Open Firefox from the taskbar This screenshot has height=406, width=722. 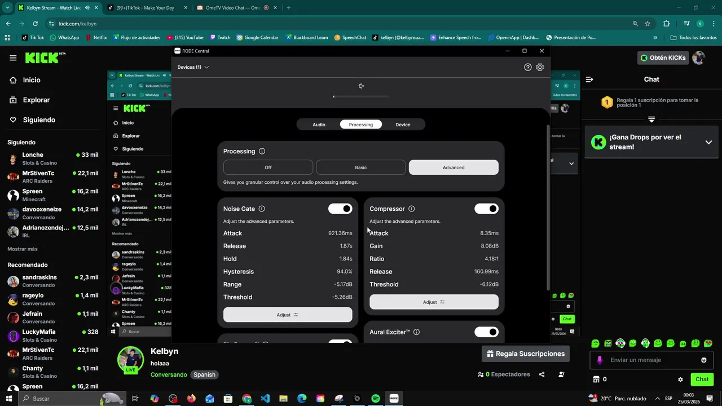point(191,399)
